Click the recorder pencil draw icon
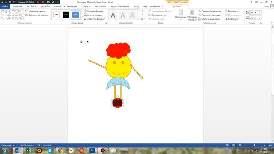Image resolution: width=274 pixels, height=154 pixels. 53,2
